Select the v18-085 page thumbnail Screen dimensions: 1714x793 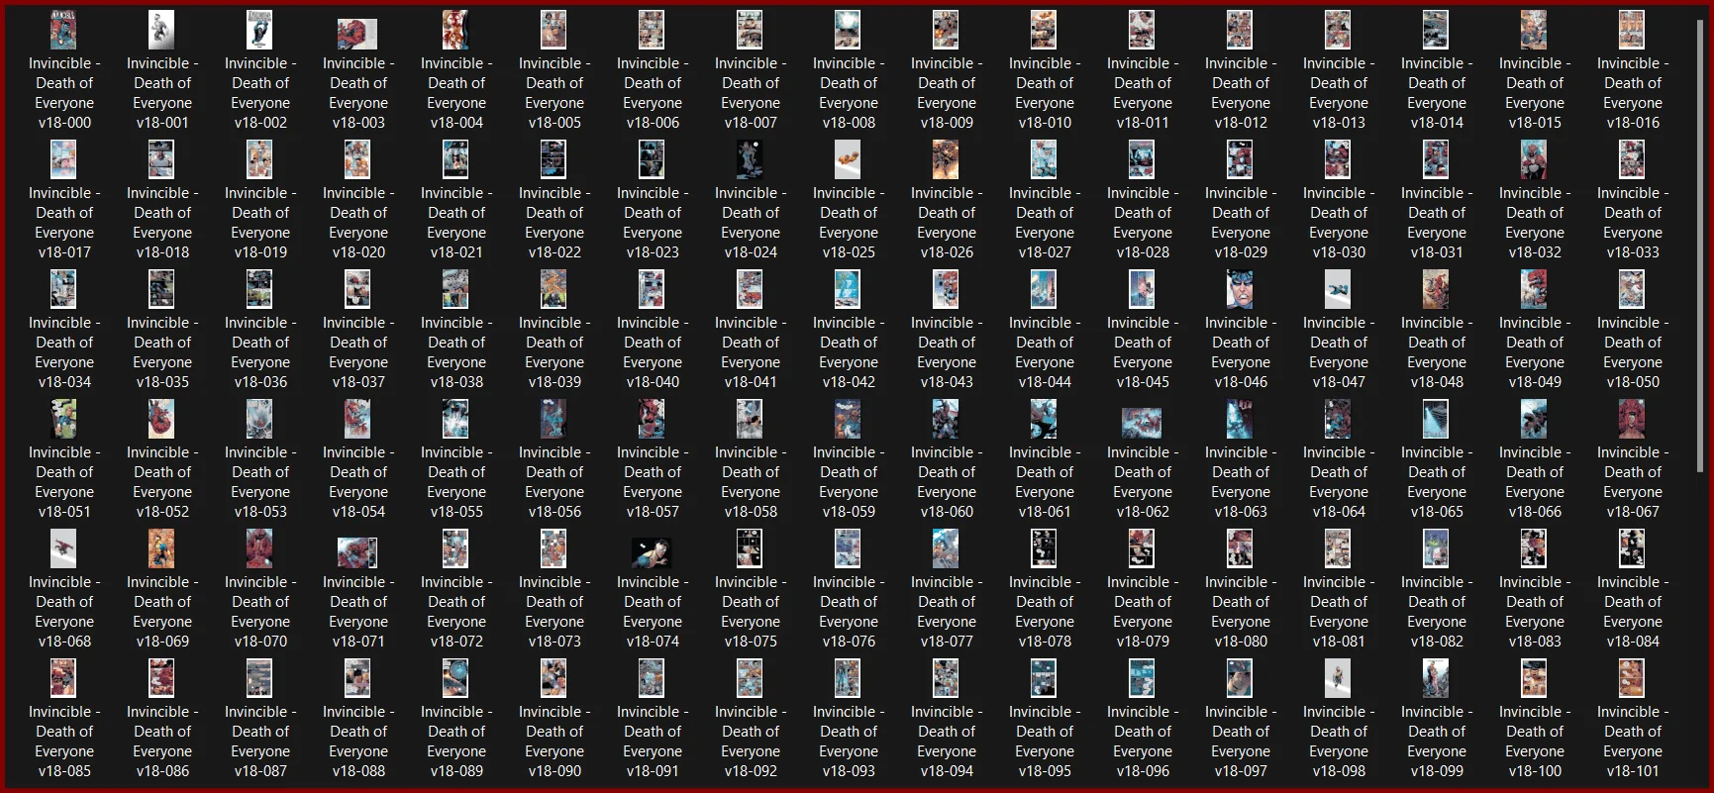[63, 678]
